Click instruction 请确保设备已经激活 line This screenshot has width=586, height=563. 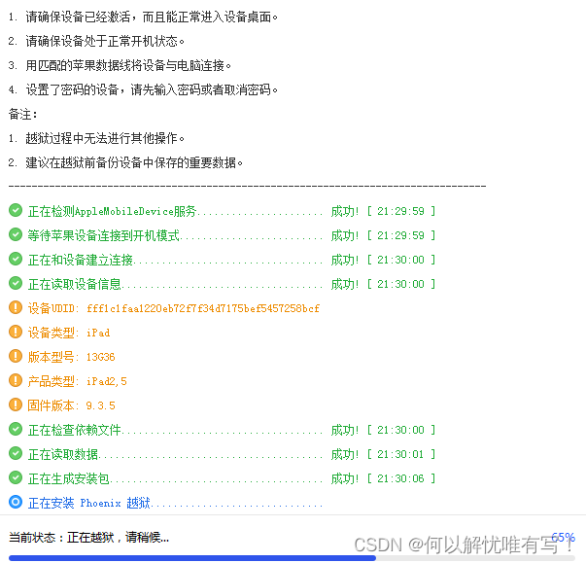(x=143, y=17)
